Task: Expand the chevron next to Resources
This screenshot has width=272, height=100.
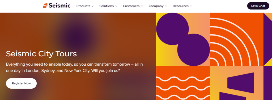Action: [191, 6]
